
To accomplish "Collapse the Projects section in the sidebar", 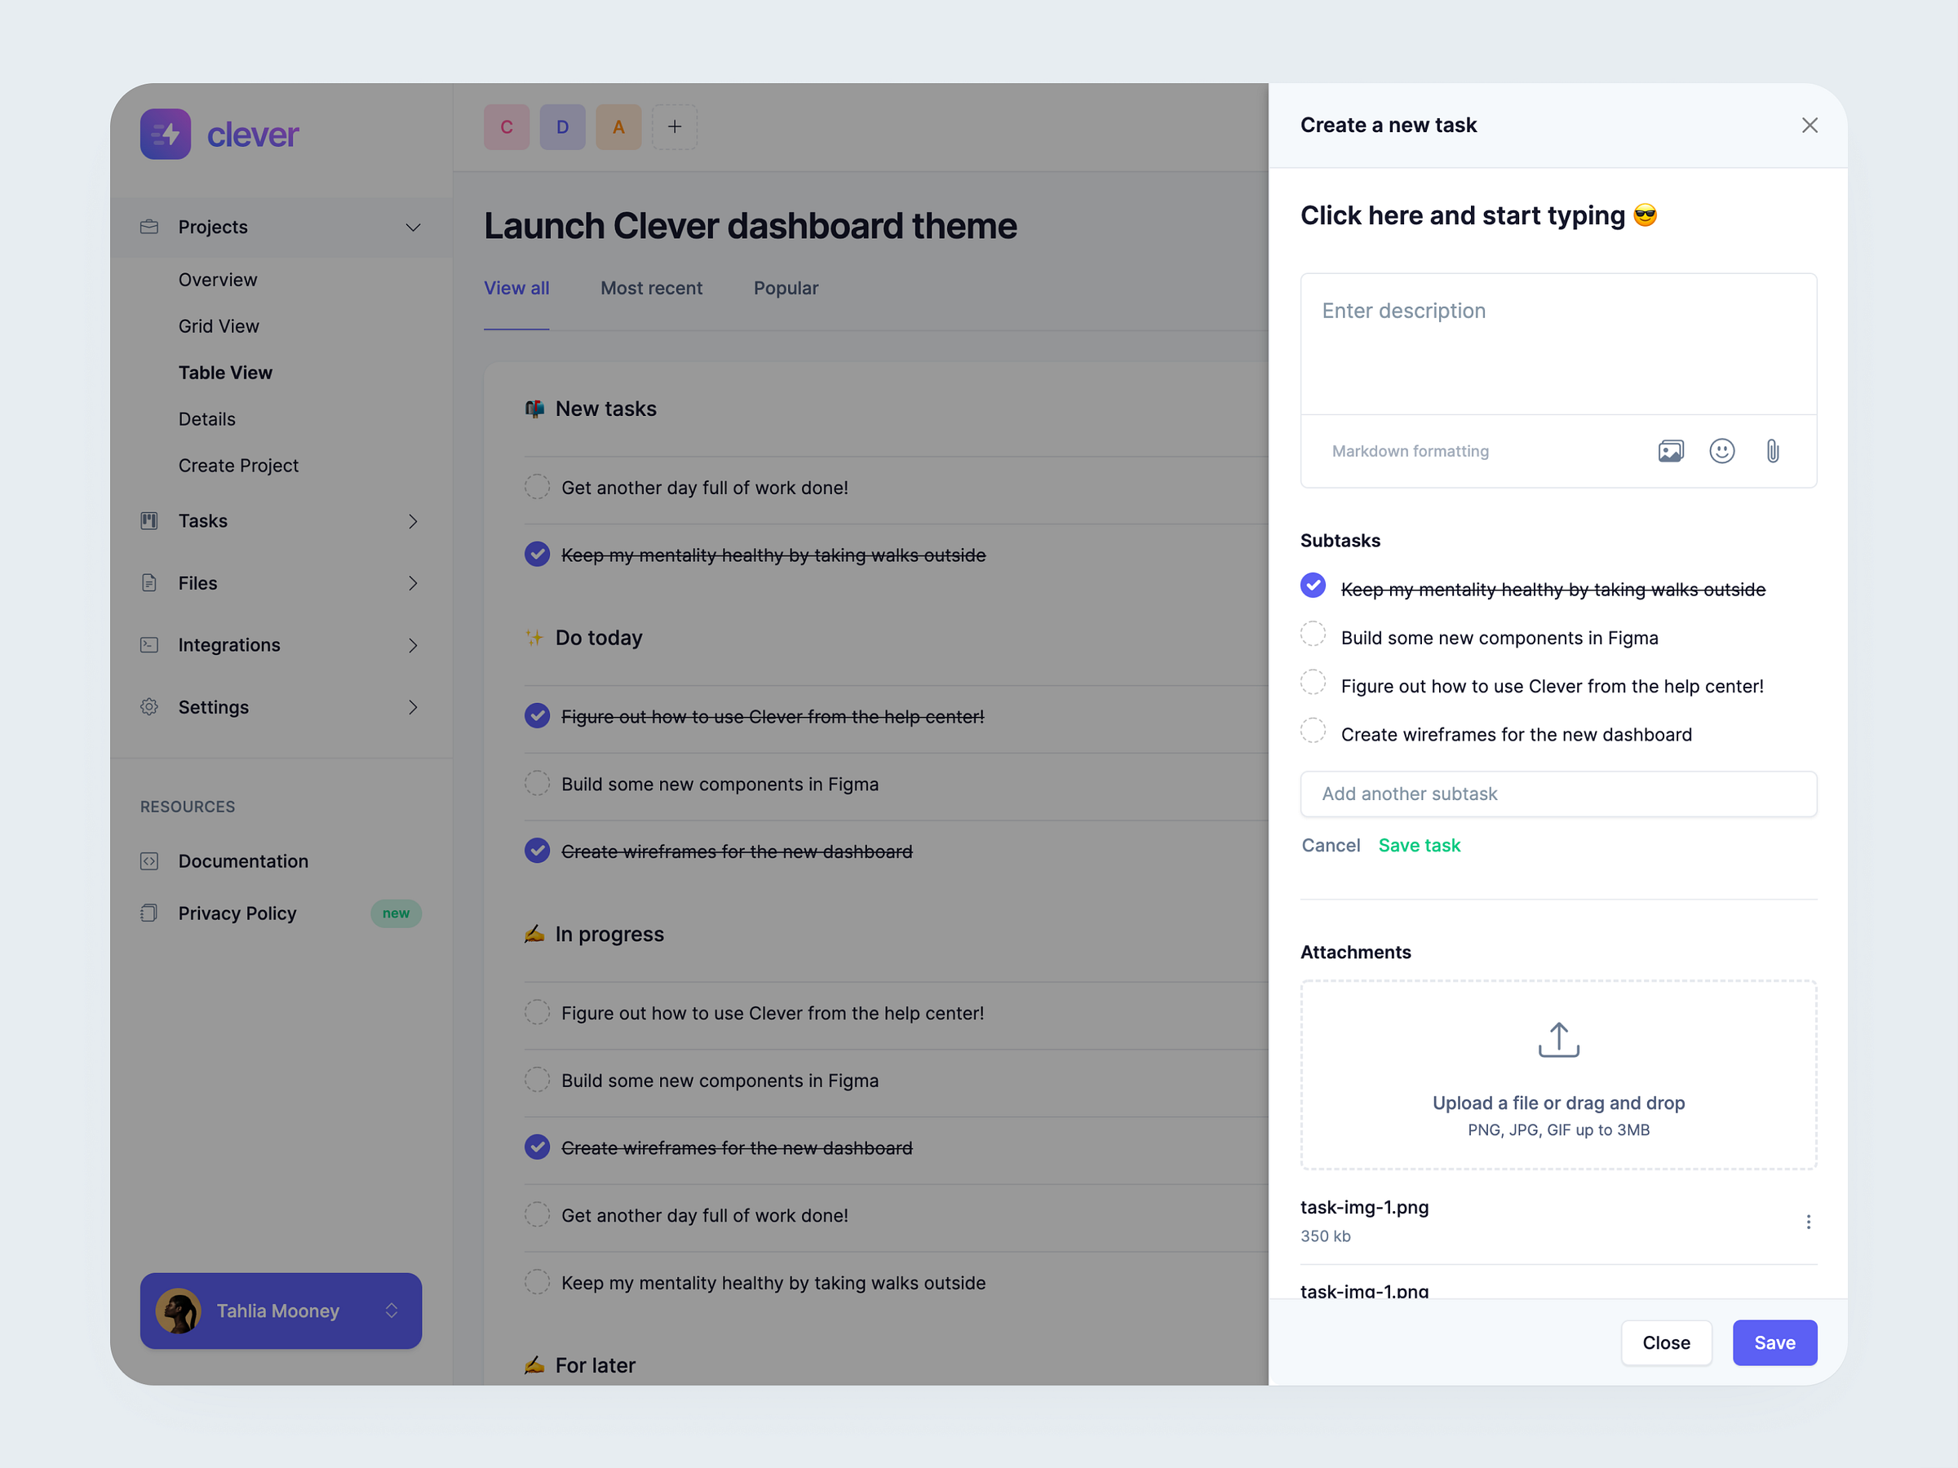I will pyautogui.click(x=413, y=228).
